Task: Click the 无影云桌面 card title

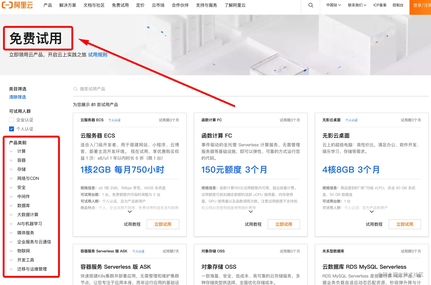Action: coord(336,136)
